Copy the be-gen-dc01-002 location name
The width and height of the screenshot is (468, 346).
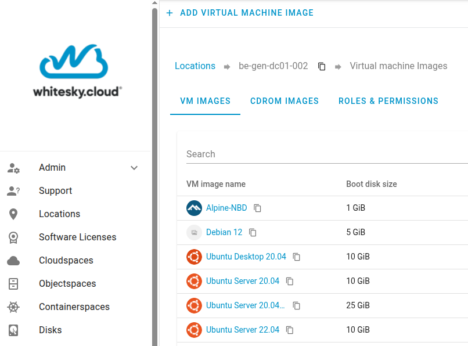click(322, 66)
